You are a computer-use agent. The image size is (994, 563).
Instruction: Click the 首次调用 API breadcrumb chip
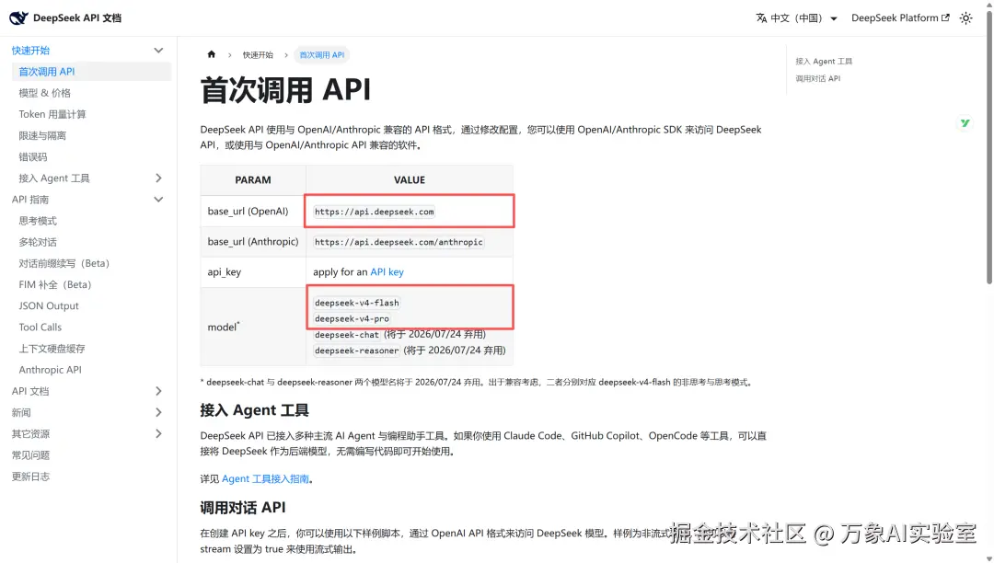tap(321, 55)
